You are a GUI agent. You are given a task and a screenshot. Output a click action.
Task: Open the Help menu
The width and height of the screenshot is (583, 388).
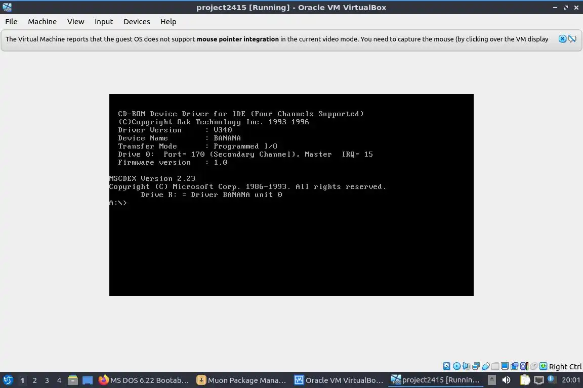[168, 22]
